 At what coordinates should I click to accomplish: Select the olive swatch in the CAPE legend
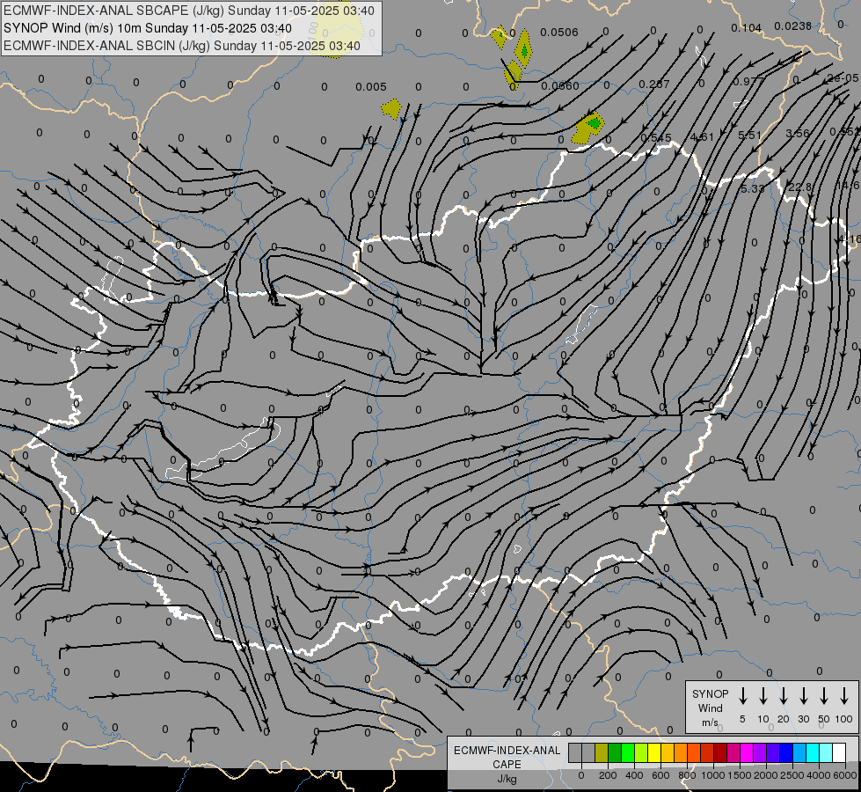[x=602, y=753]
